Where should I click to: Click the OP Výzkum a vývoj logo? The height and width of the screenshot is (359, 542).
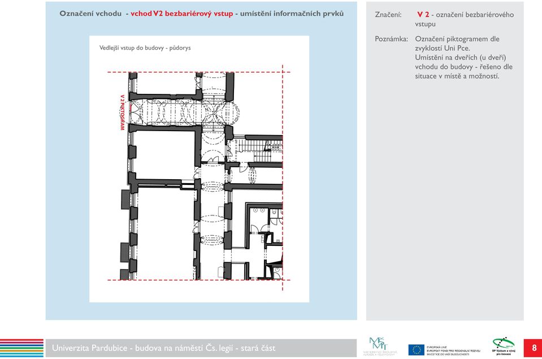tap(504, 346)
